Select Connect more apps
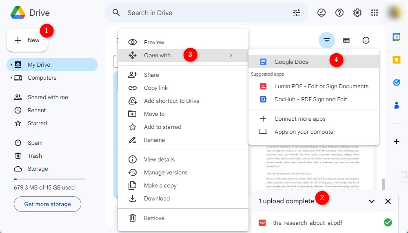The width and height of the screenshot is (408, 233). [314, 119]
